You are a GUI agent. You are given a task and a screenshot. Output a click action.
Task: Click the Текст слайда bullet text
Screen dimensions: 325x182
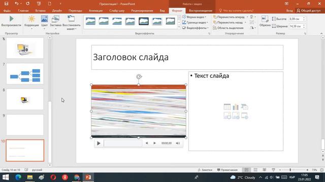click(212, 76)
